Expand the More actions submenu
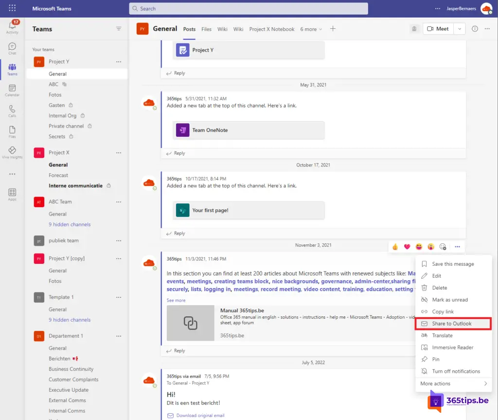498x420 pixels. click(x=453, y=383)
